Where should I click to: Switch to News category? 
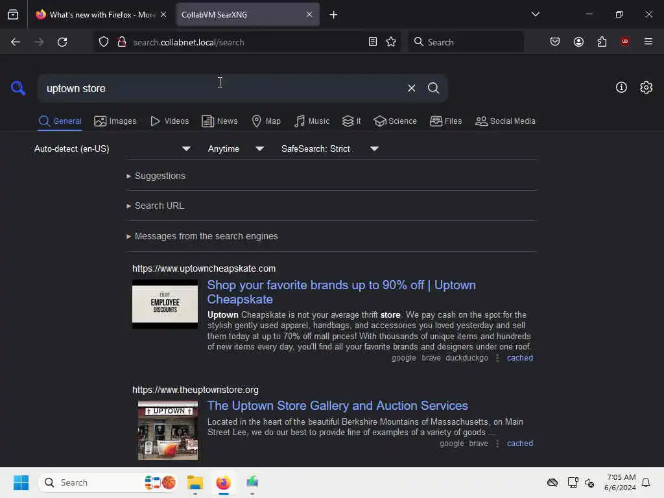pyautogui.click(x=219, y=121)
